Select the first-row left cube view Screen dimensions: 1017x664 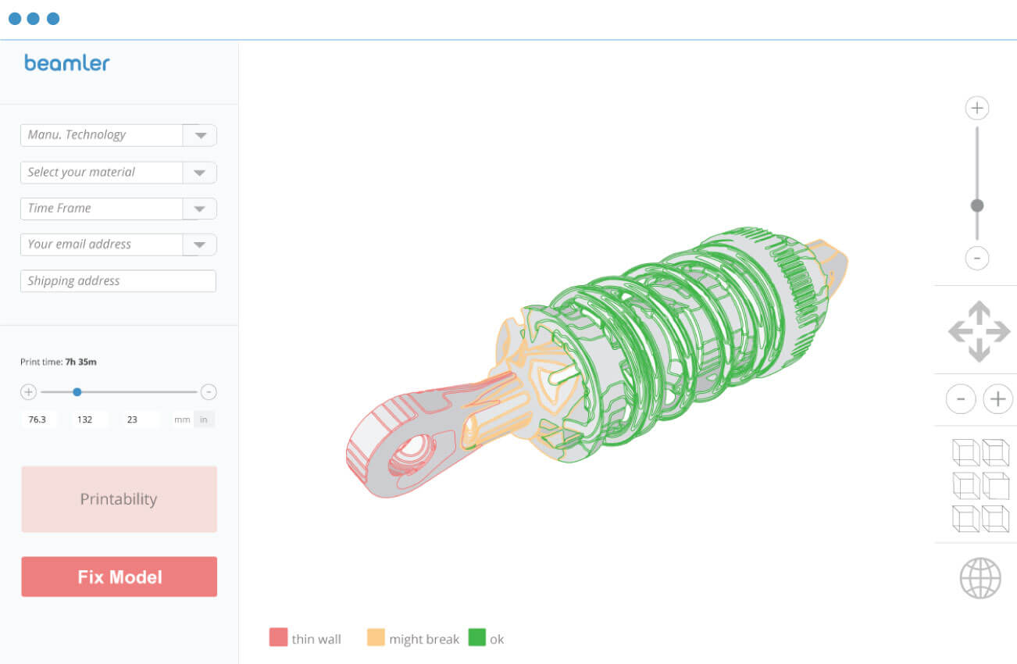[x=966, y=452]
